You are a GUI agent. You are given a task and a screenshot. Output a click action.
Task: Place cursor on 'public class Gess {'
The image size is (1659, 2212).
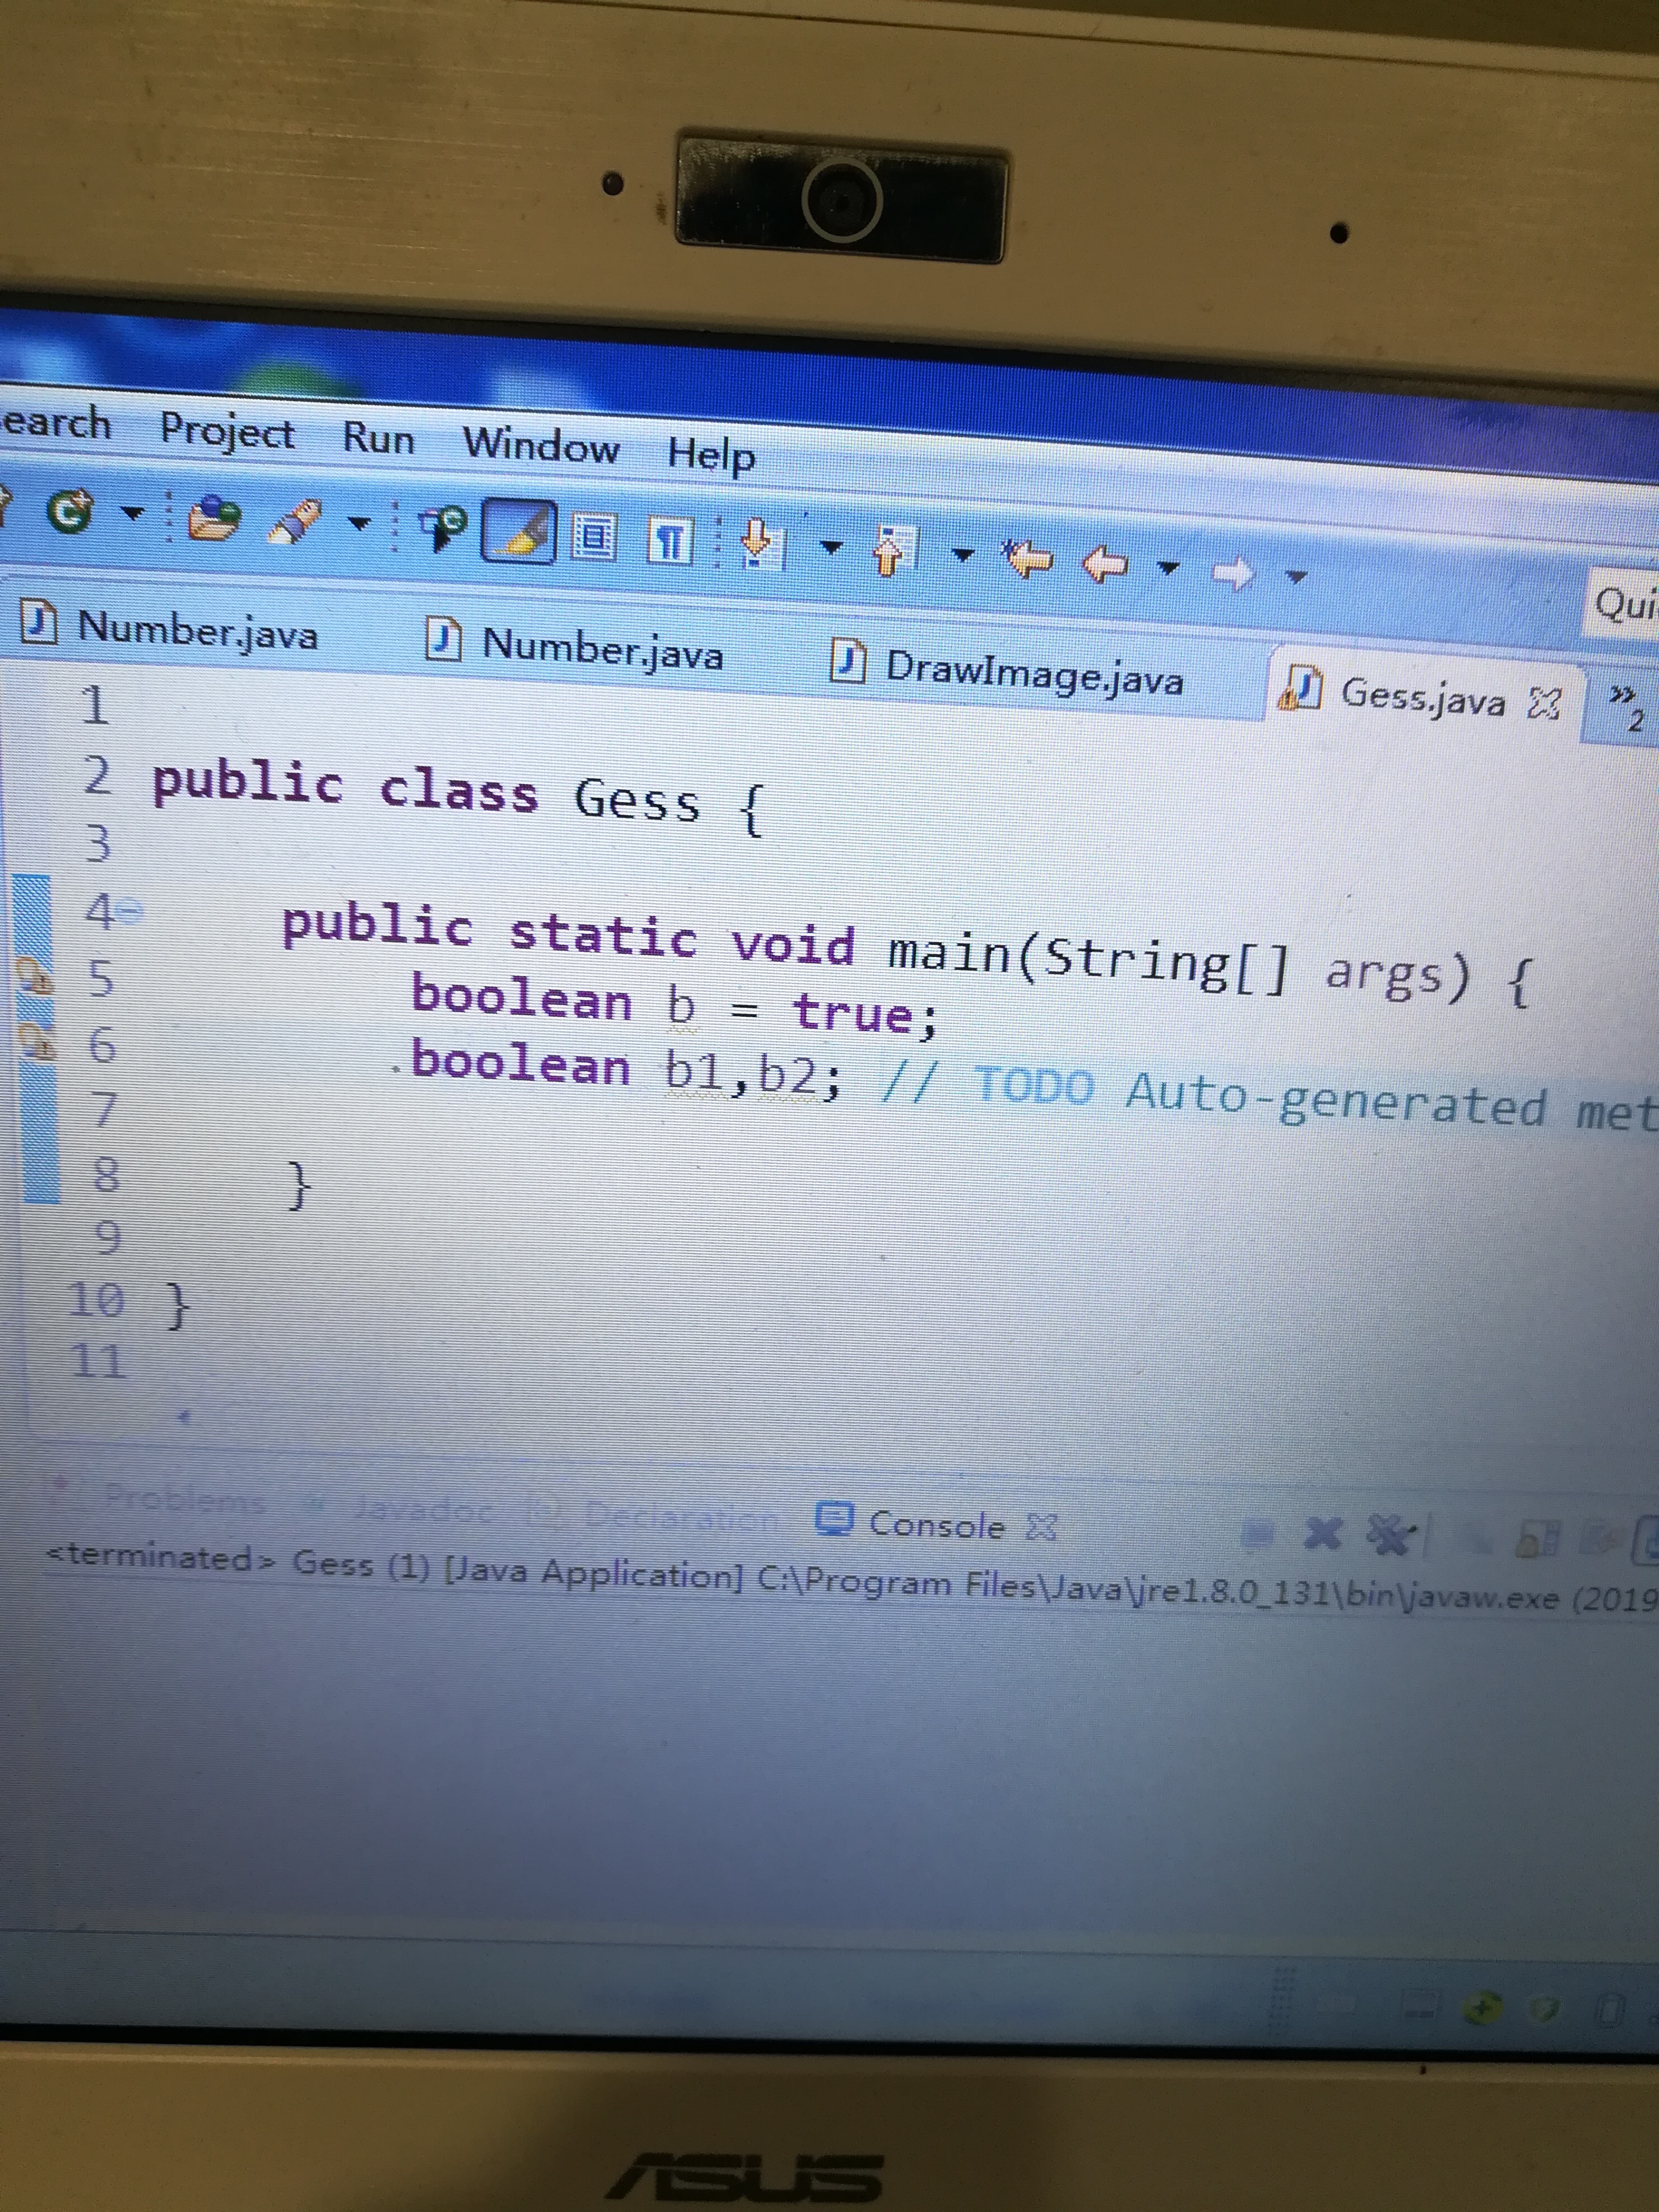point(458,795)
